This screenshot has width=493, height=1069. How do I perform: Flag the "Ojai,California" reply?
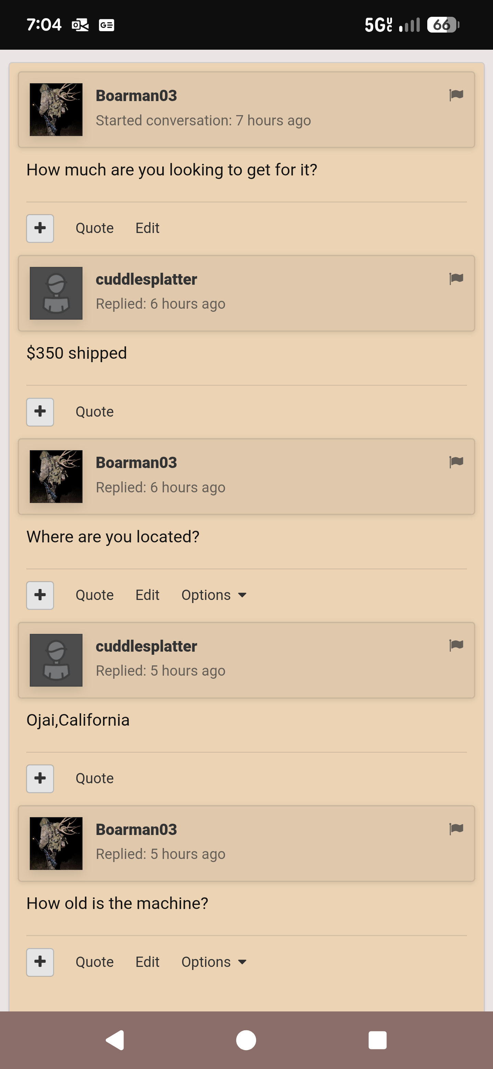pyautogui.click(x=456, y=645)
